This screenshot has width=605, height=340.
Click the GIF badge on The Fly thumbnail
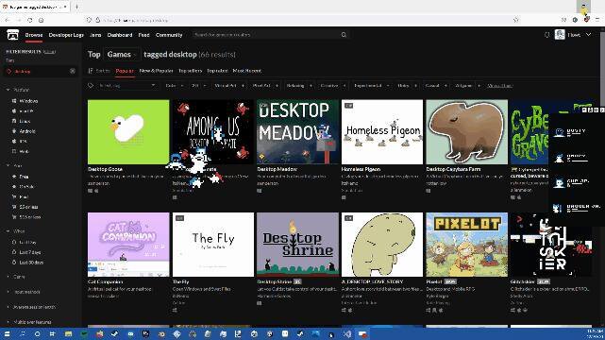179,218
